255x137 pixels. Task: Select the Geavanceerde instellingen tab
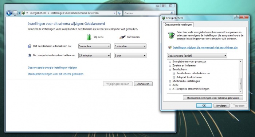point(178,25)
